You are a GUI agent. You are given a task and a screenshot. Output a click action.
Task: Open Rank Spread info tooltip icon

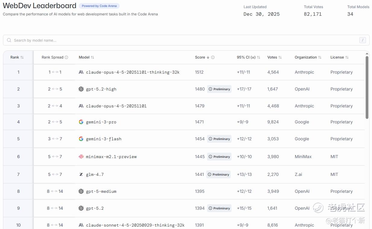(x=66, y=57)
